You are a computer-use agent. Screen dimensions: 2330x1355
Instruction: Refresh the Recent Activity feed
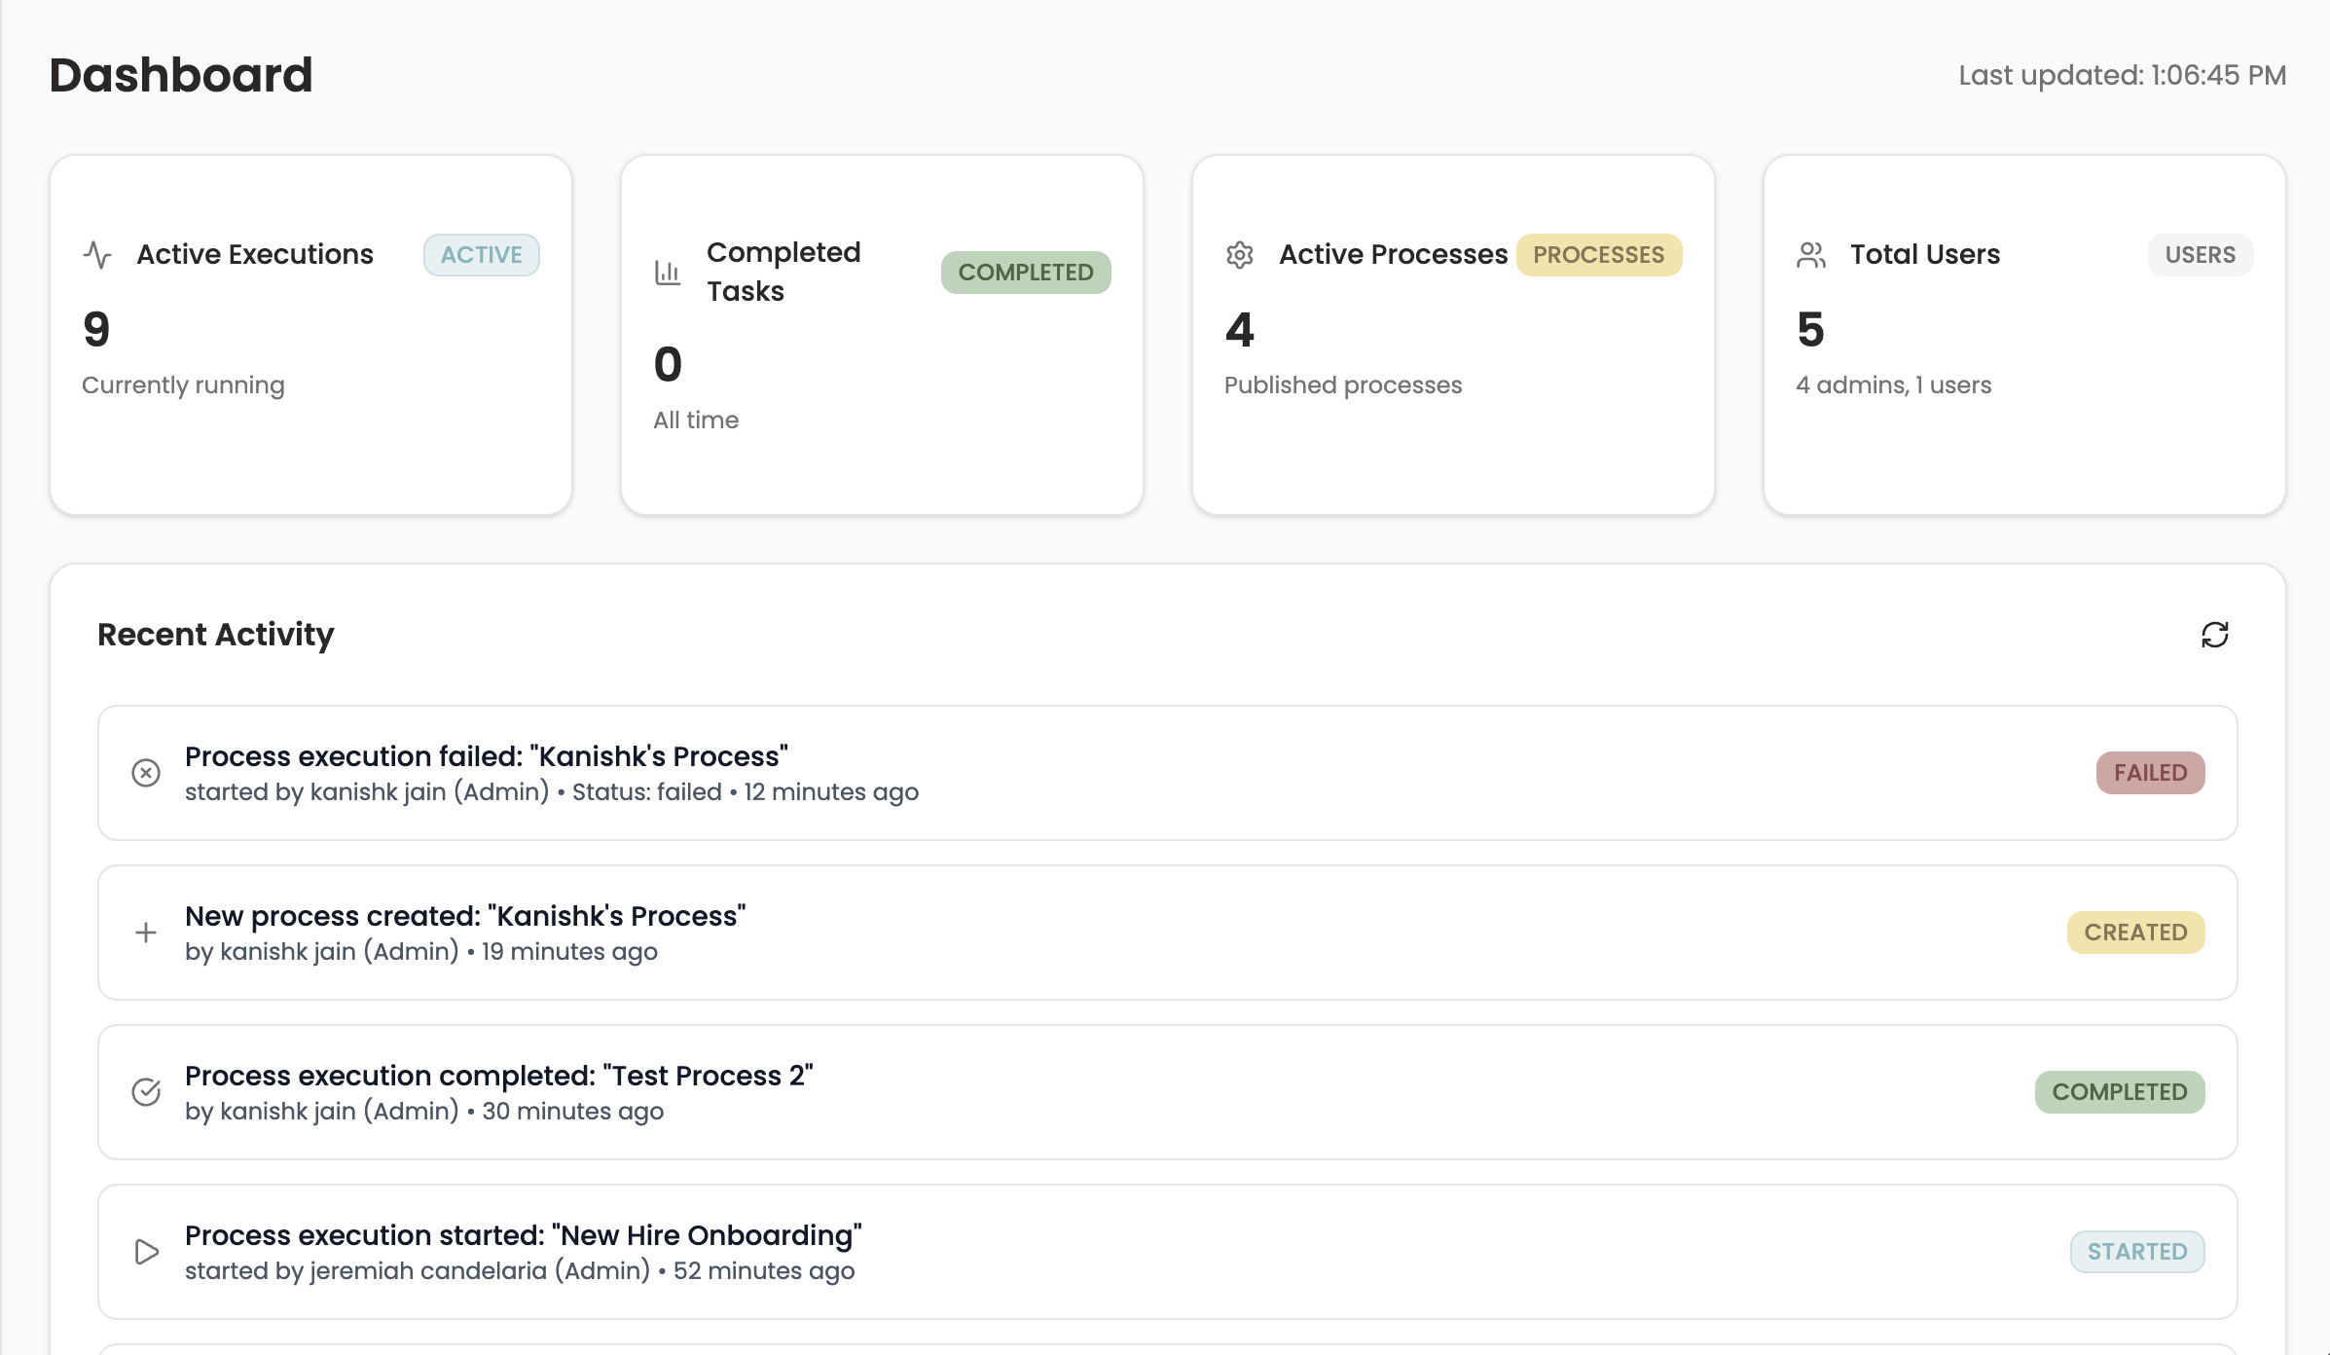[x=2215, y=635]
